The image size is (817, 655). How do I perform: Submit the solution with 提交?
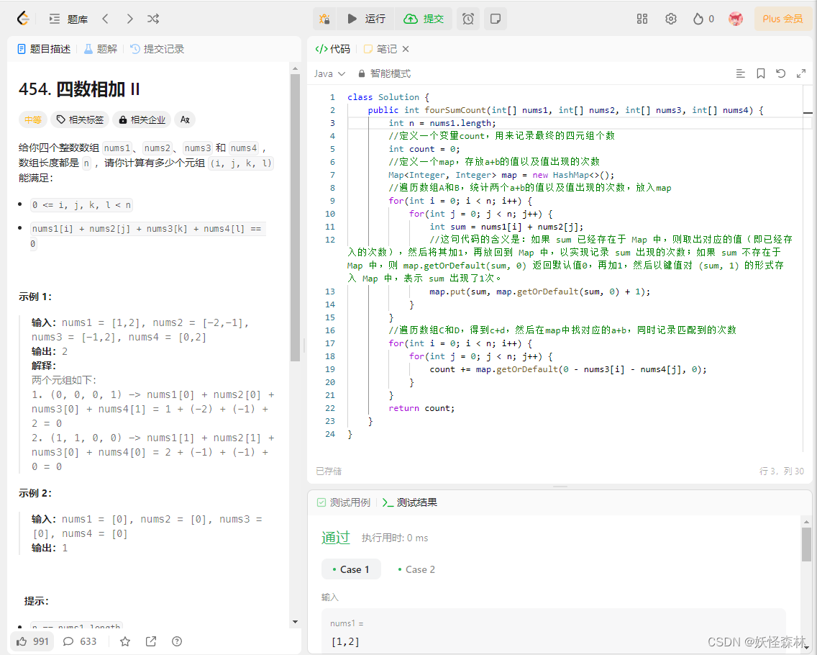click(x=424, y=19)
